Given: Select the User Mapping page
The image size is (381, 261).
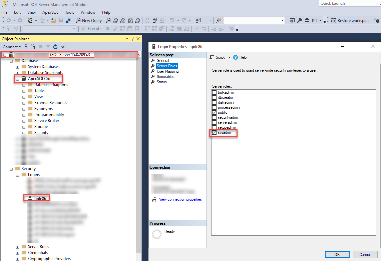Looking at the screenshot, I should (x=167, y=71).
